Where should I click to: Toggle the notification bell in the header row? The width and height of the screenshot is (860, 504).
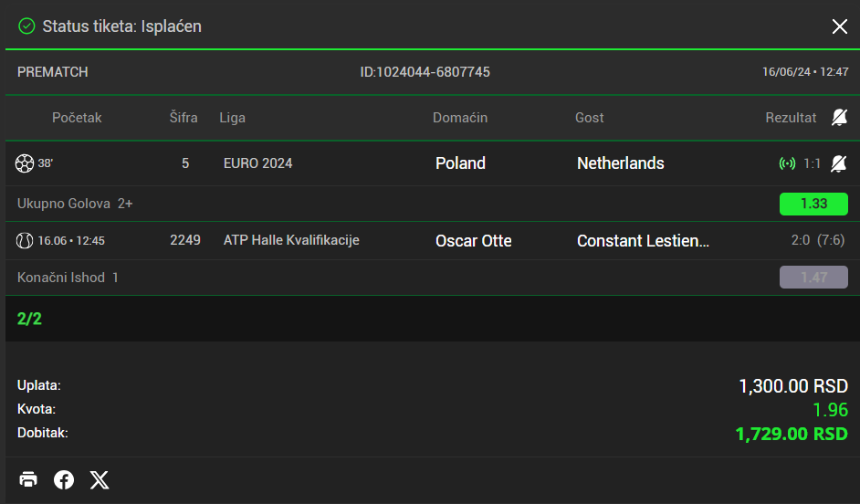(x=839, y=117)
